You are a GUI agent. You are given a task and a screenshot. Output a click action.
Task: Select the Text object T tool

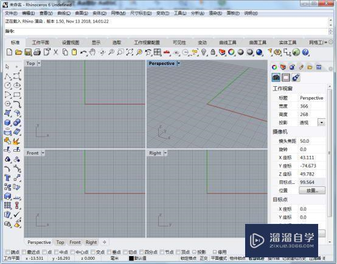(8, 178)
